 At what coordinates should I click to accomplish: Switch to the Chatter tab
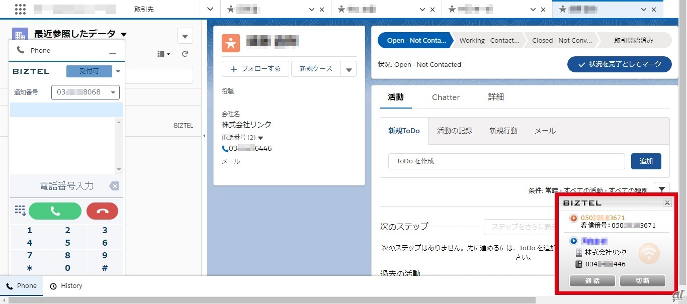point(446,97)
